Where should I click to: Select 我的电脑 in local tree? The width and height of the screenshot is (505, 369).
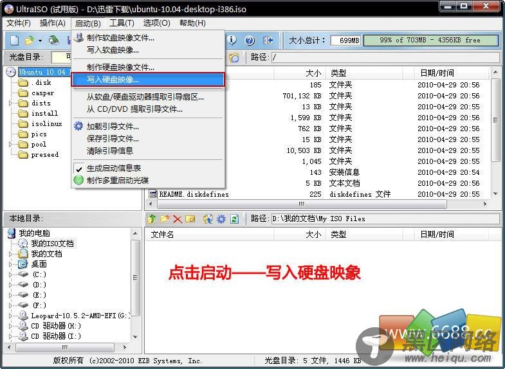[x=34, y=233]
